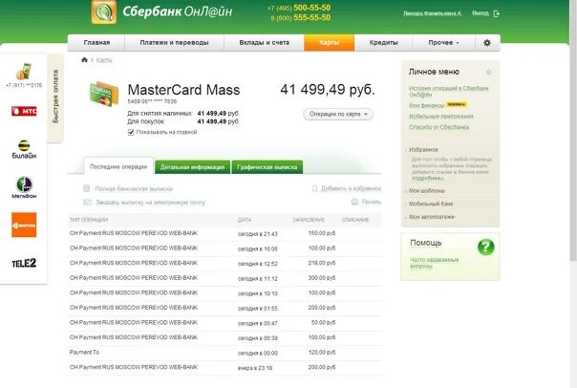
Task: Click the user name link in header
Action: coord(433,13)
